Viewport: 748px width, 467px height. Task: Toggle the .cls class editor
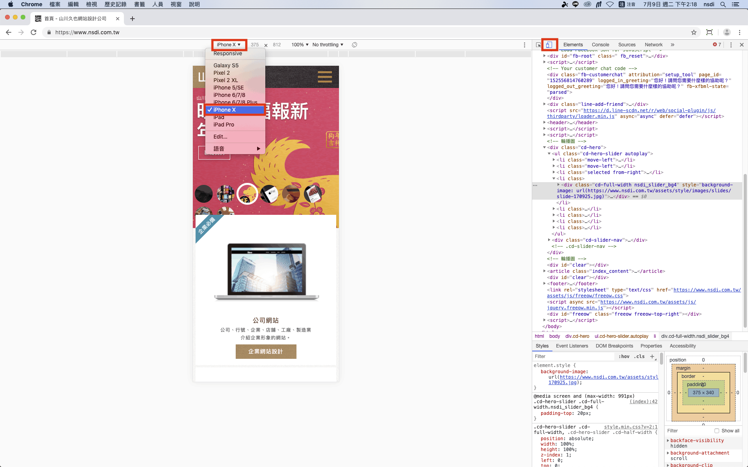[639, 356]
